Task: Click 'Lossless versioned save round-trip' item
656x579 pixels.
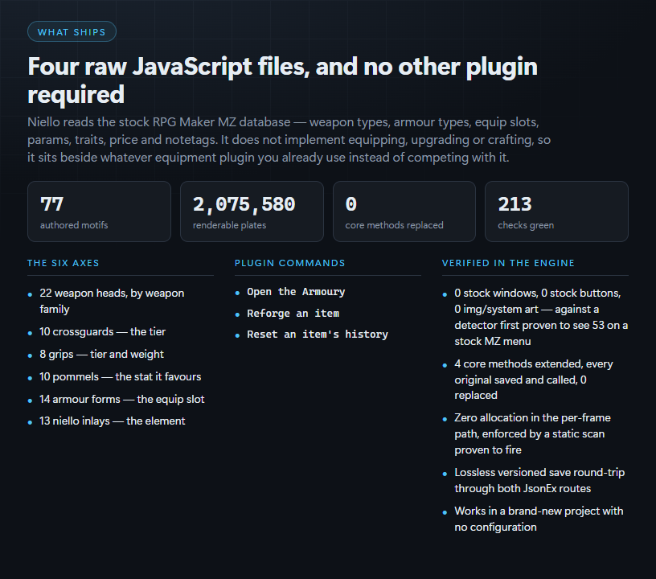Action: tap(539, 480)
